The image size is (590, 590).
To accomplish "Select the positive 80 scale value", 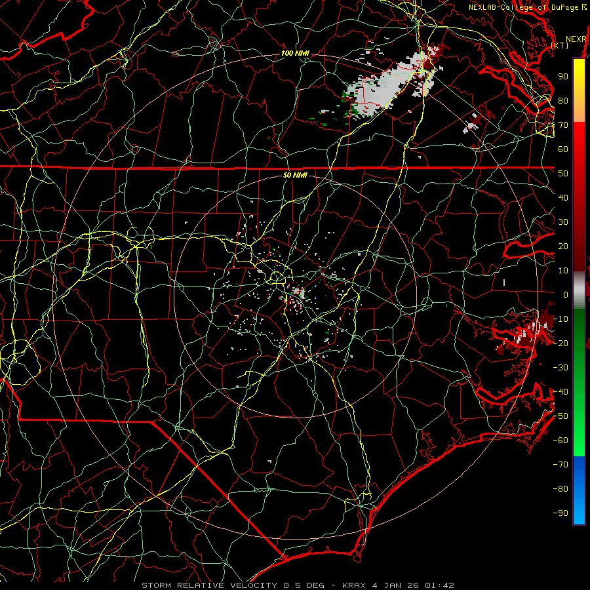I will pos(563,101).
